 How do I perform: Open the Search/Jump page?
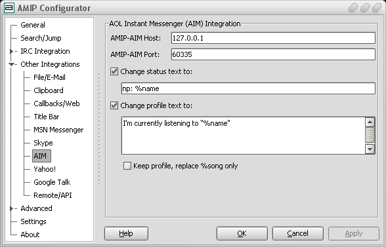tap(41, 38)
